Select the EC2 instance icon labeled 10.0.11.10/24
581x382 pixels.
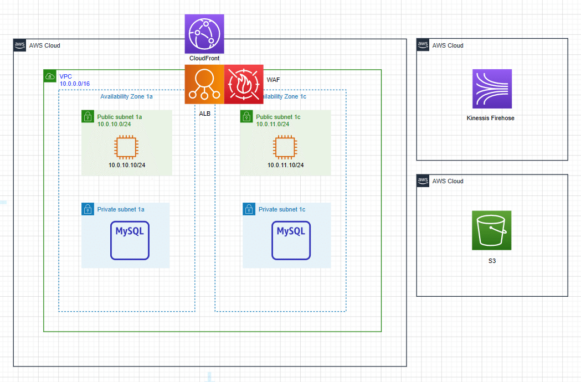pyautogui.click(x=285, y=147)
